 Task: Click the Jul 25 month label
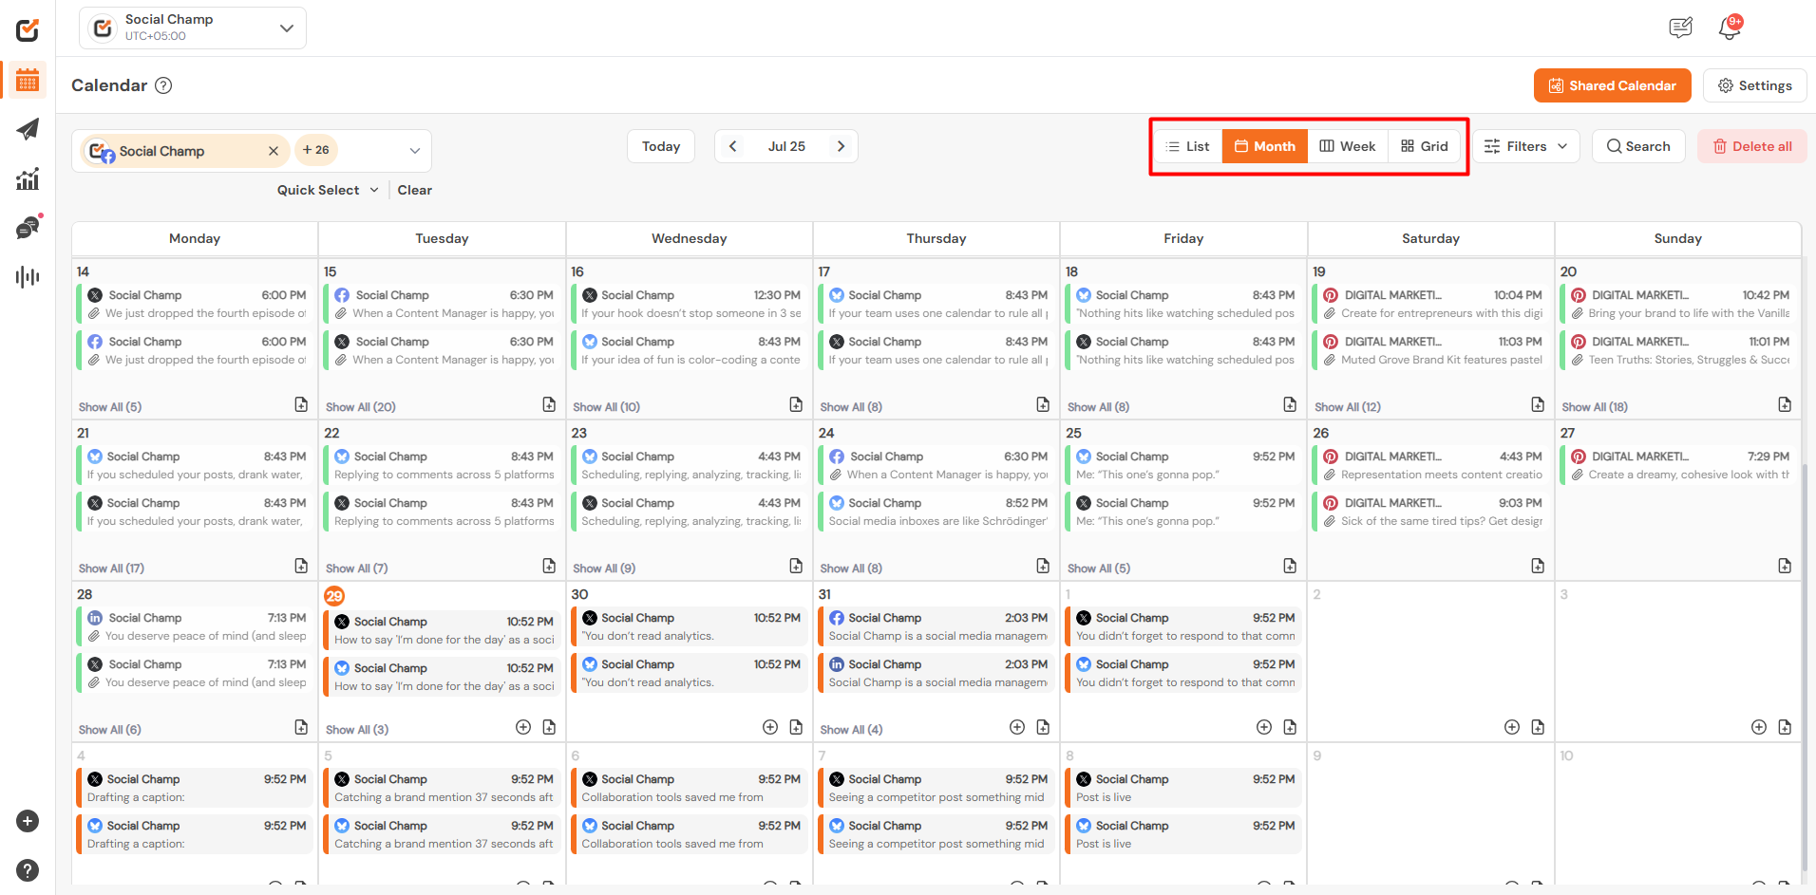click(786, 146)
